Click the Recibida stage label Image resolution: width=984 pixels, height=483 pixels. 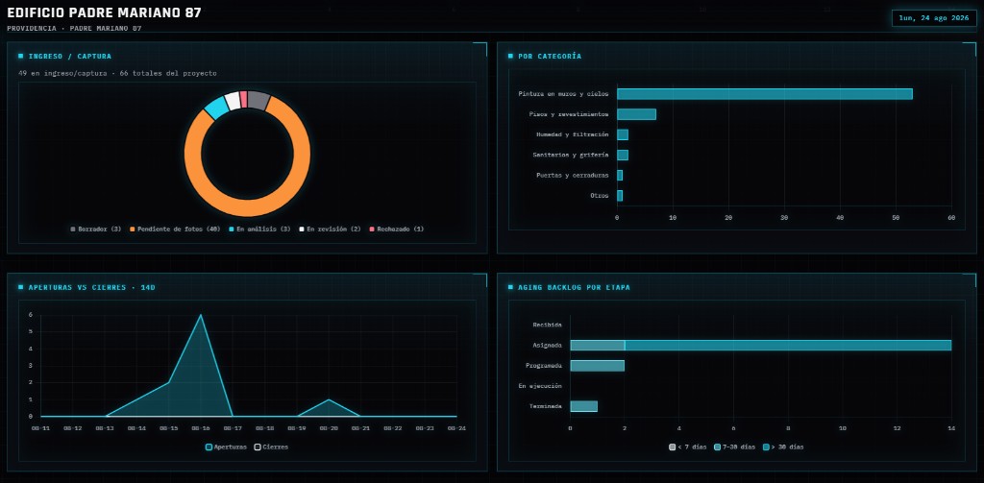click(547, 325)
